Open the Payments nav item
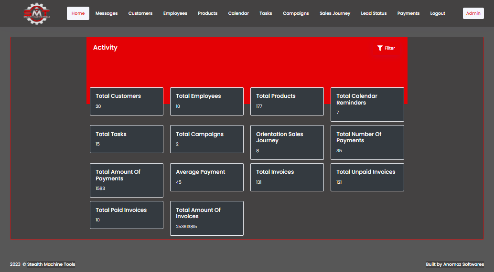The height and width of the screenshot is (272, 494). pyautogui.click(x=408, y=13)
